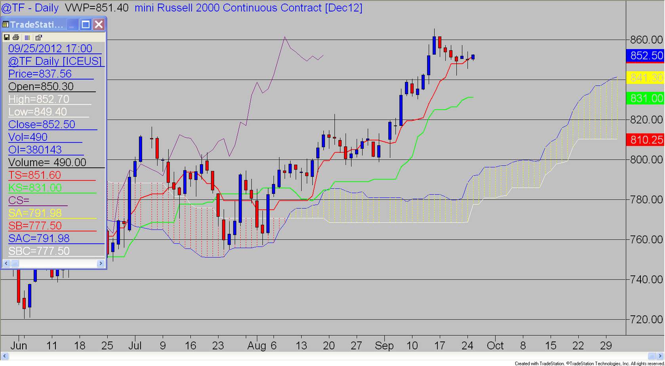Click the 720.00 price axis label

pos(646,320)
